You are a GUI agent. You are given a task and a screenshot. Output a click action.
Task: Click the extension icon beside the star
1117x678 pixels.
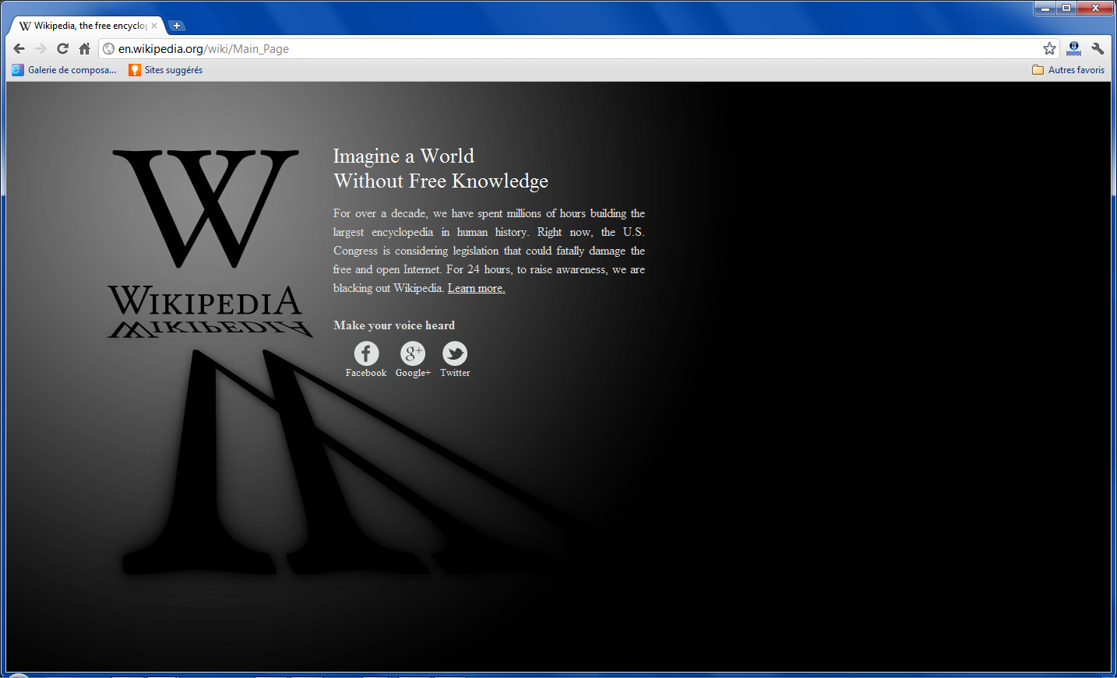tap(1074, 48)
